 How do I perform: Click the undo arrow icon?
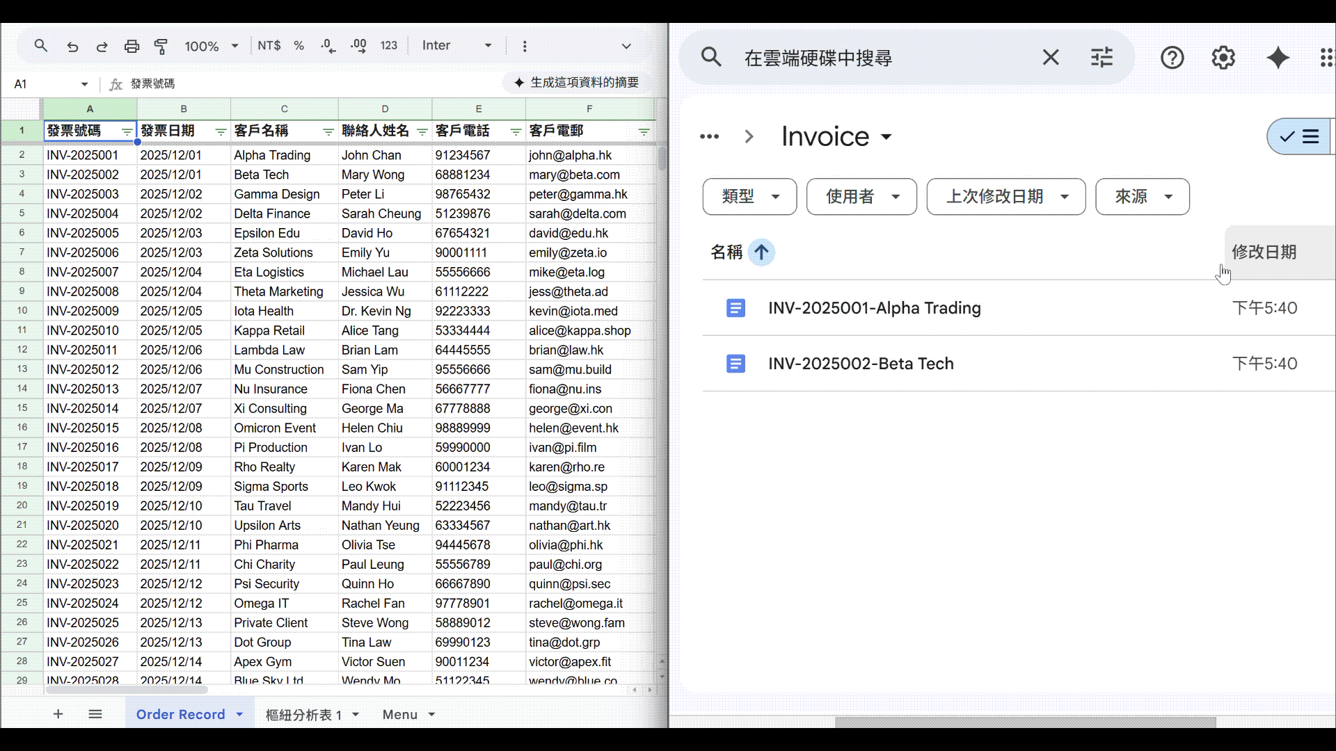pyautogui.click(x=72, y=47)
